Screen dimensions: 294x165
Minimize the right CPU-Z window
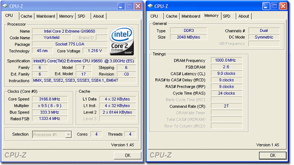[266, 6]
